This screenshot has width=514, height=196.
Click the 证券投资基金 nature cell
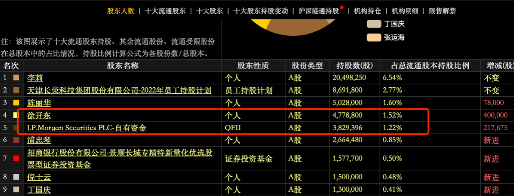click(253, 159)
